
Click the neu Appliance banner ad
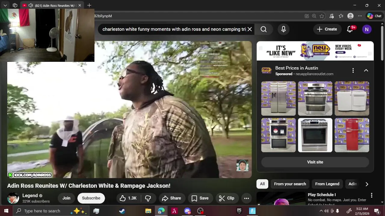pyautogui.click(x=315, y=51)
